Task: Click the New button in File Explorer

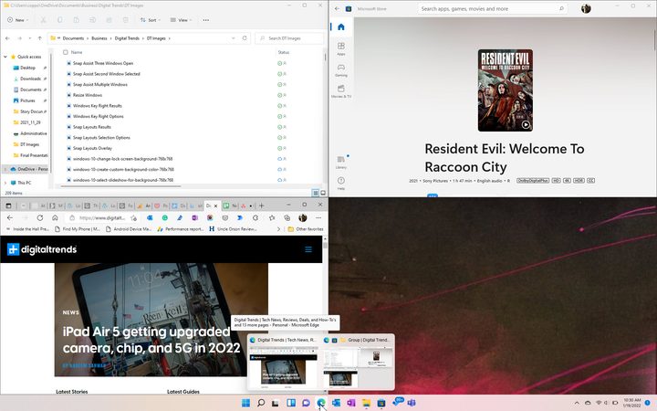Action: (17, 20)
